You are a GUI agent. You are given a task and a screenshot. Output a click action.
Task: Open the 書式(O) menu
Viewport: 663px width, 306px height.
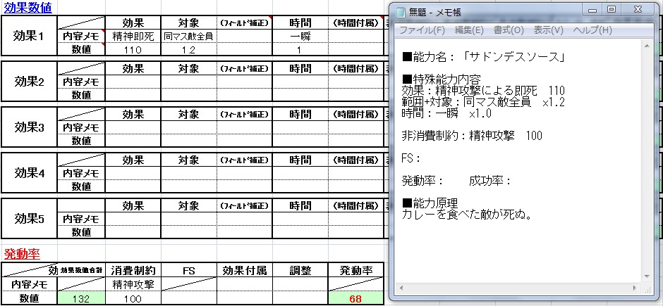click(509, 30)
